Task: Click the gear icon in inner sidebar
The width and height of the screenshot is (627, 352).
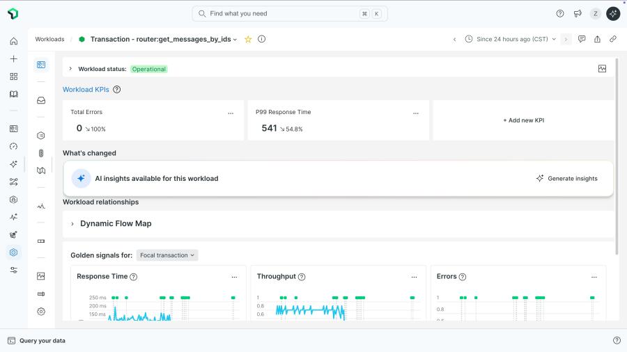Action: (x=41, y=312)
